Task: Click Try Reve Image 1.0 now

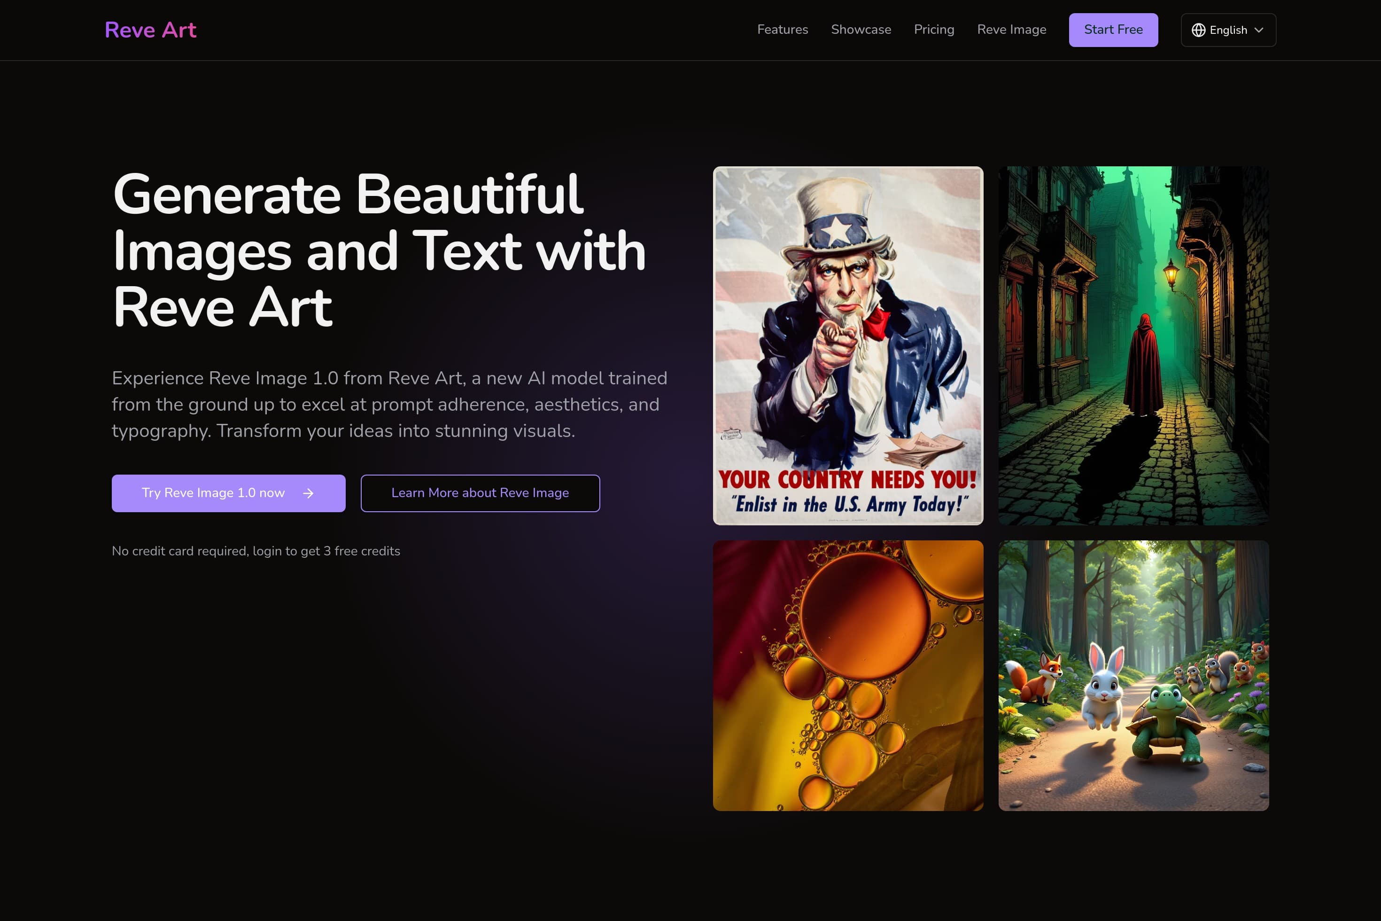Action: (x=228, y=493)
